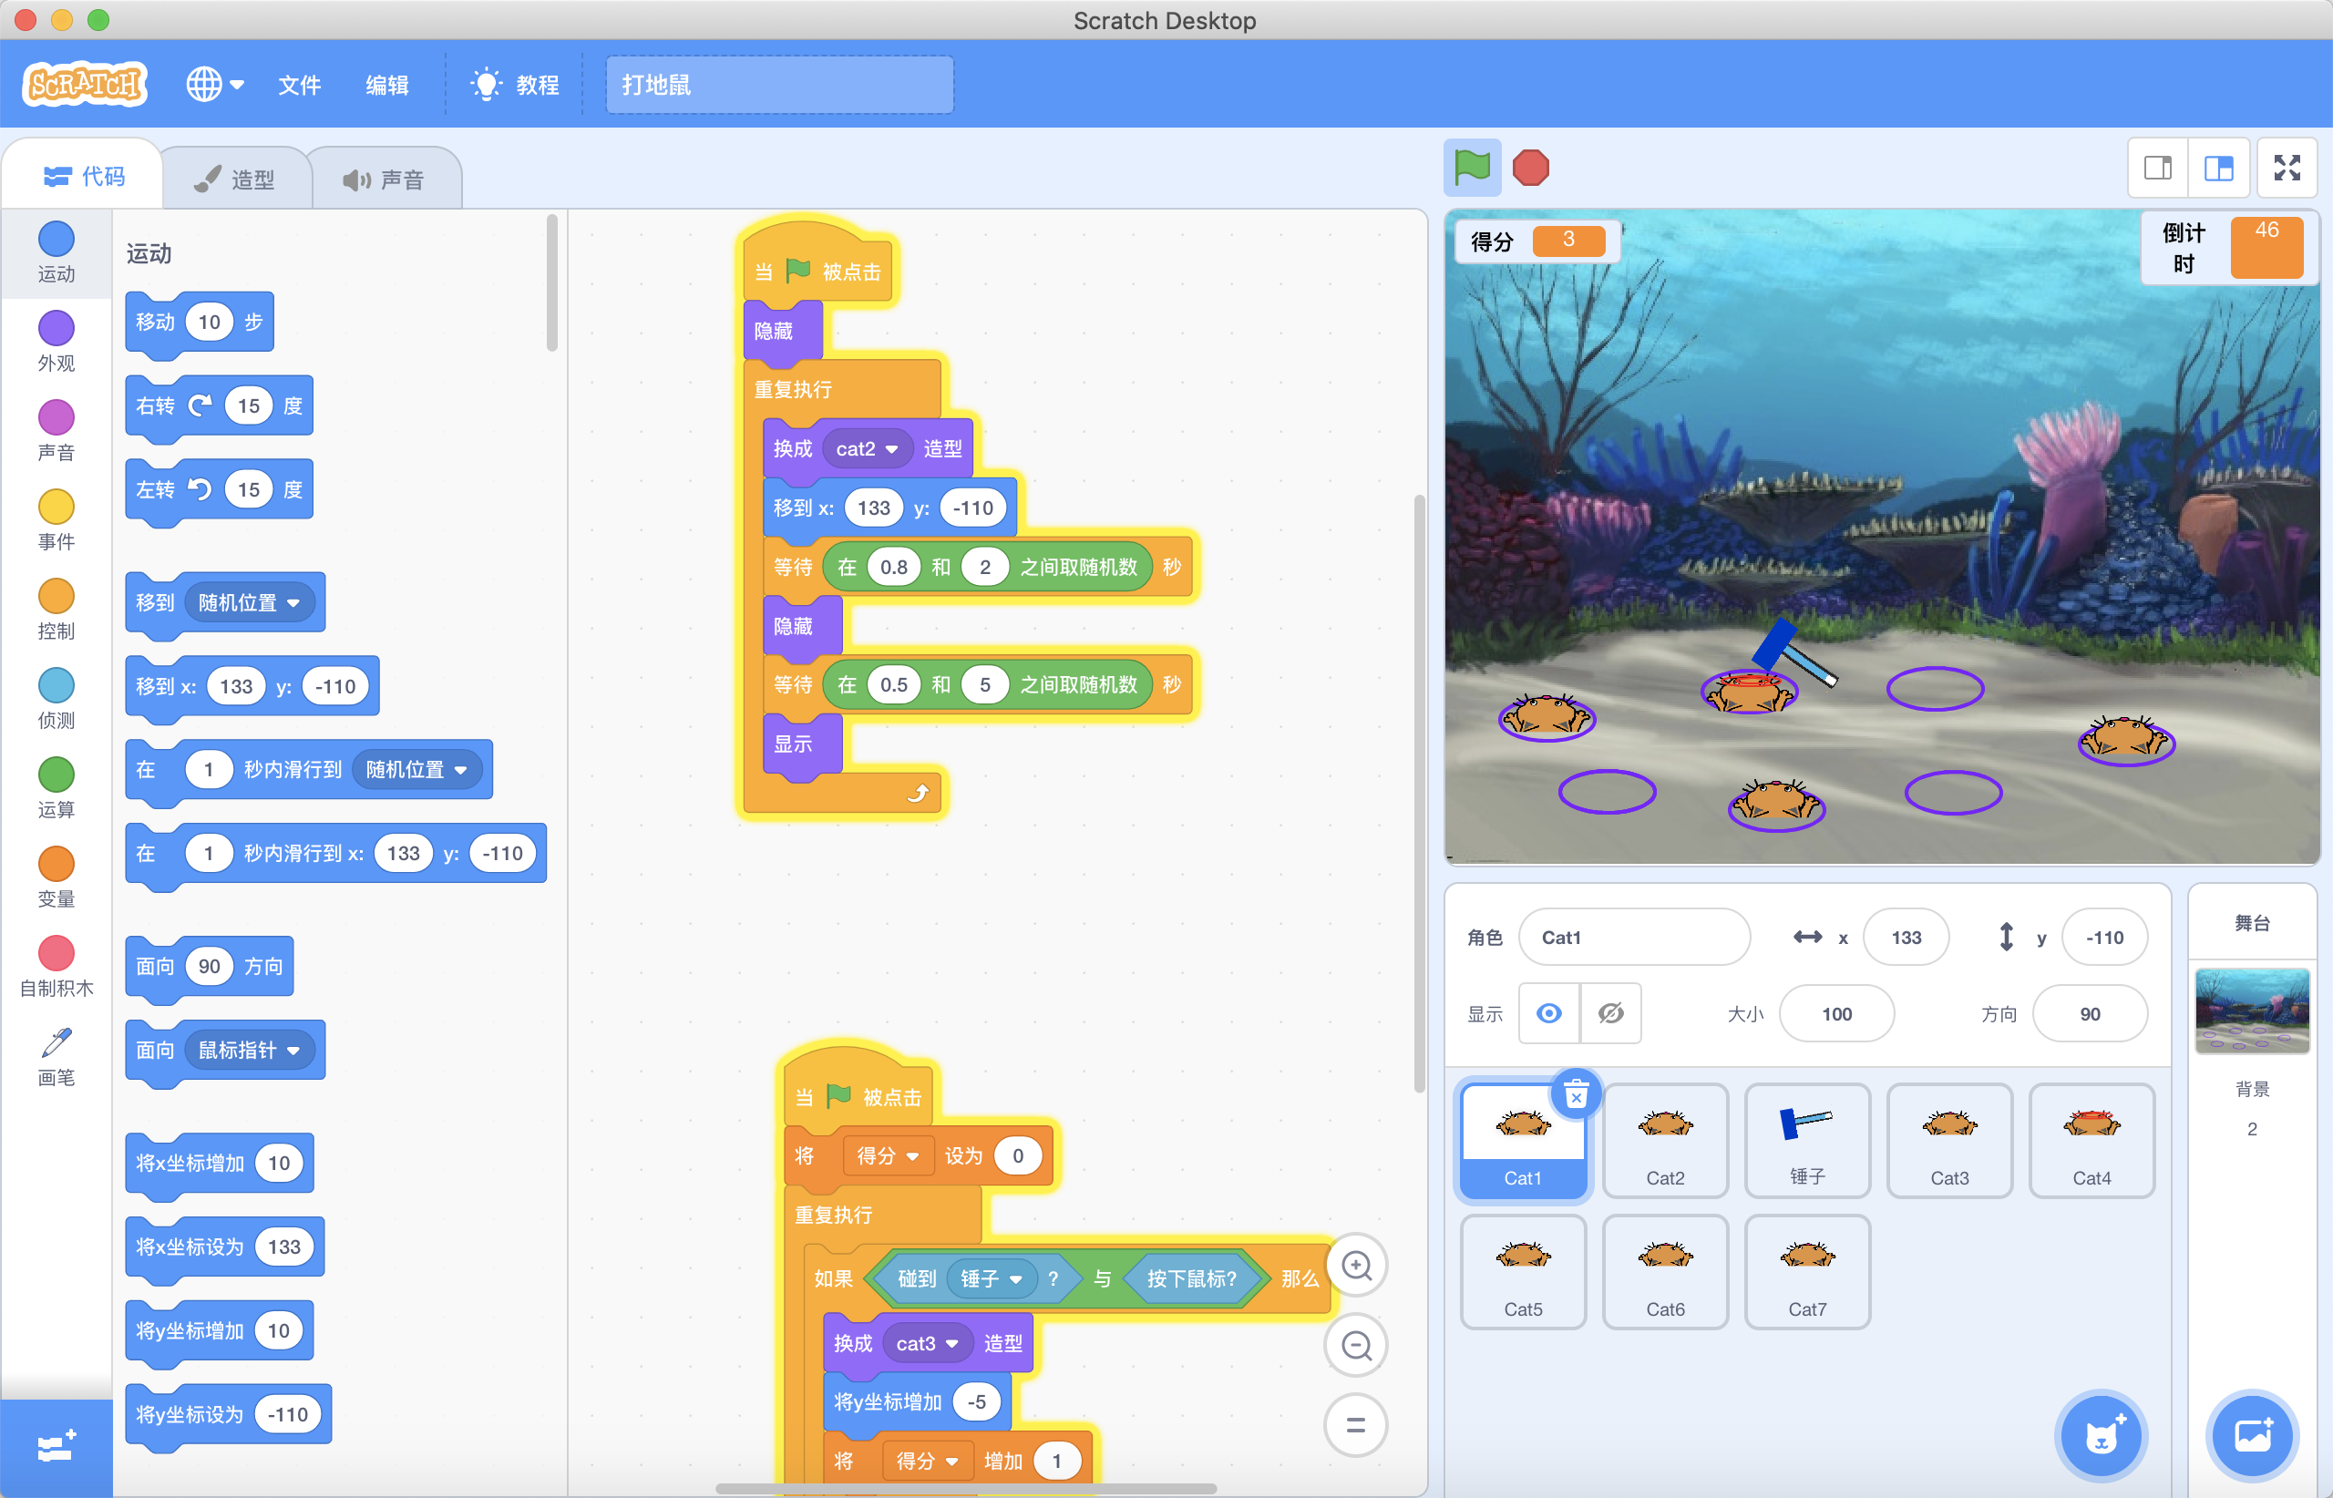Delete the Cat1 sprite
2333x1498 pixels.
(x=1576, y=1095)
